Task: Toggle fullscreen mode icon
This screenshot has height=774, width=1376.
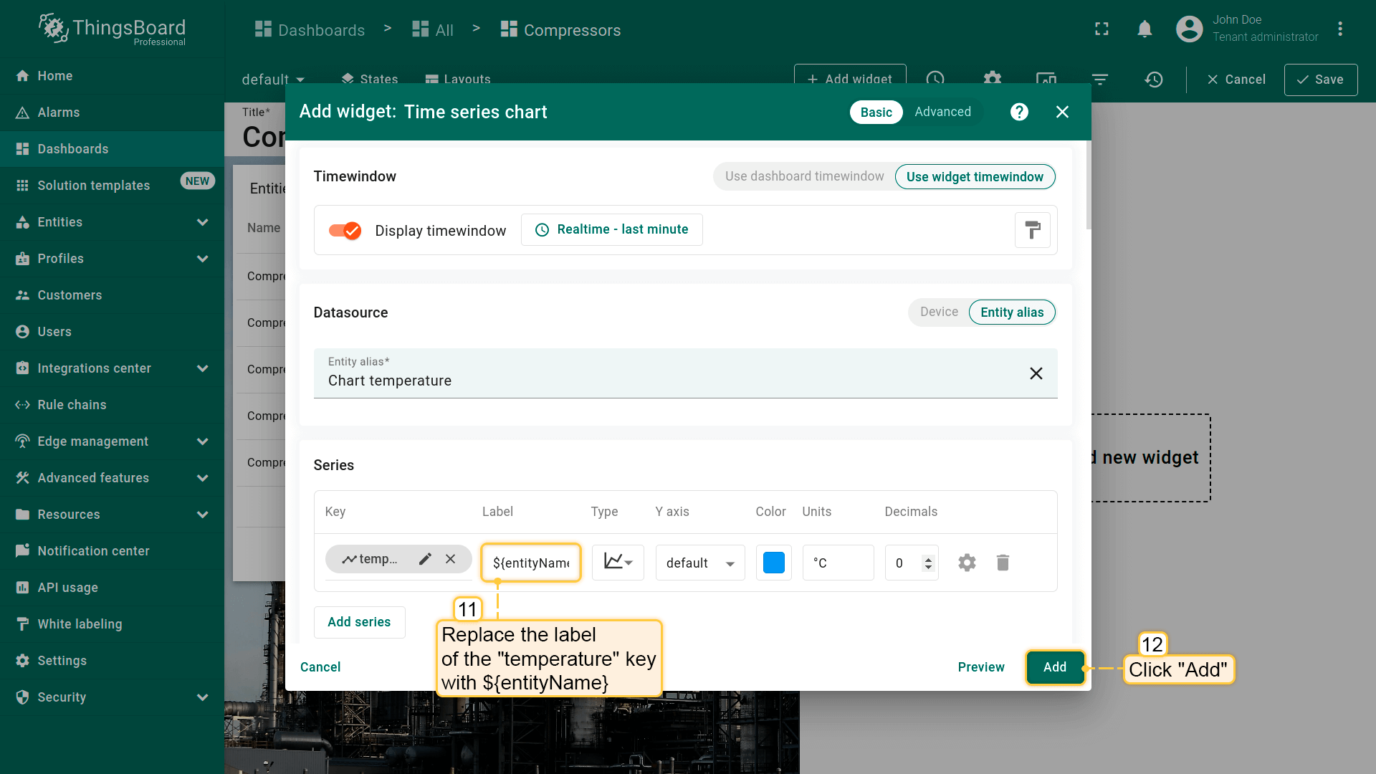Action: pos(1102,29)
